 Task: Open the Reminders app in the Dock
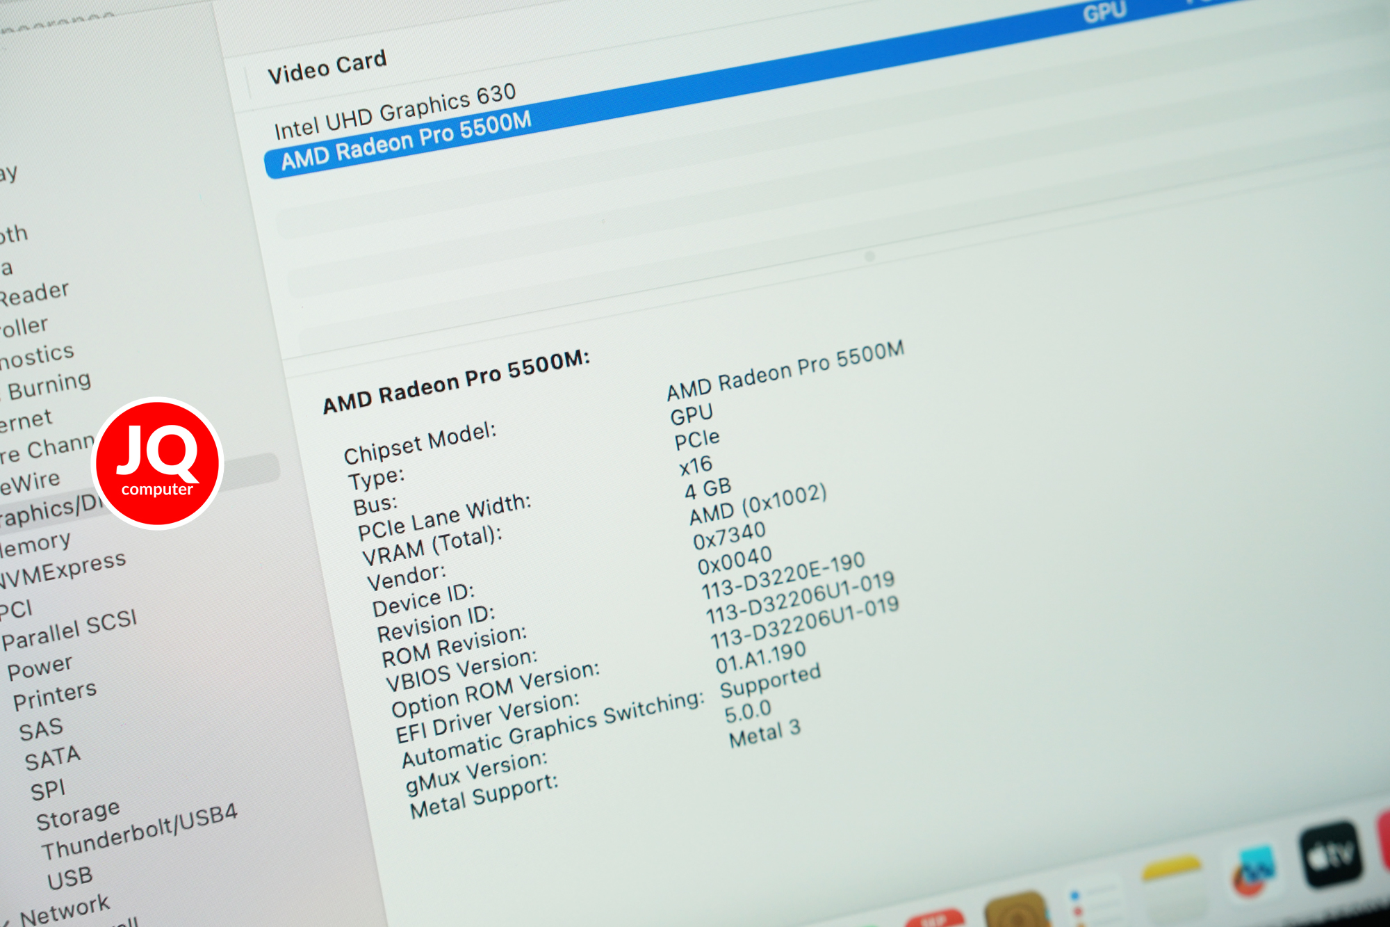[1093, 902]
